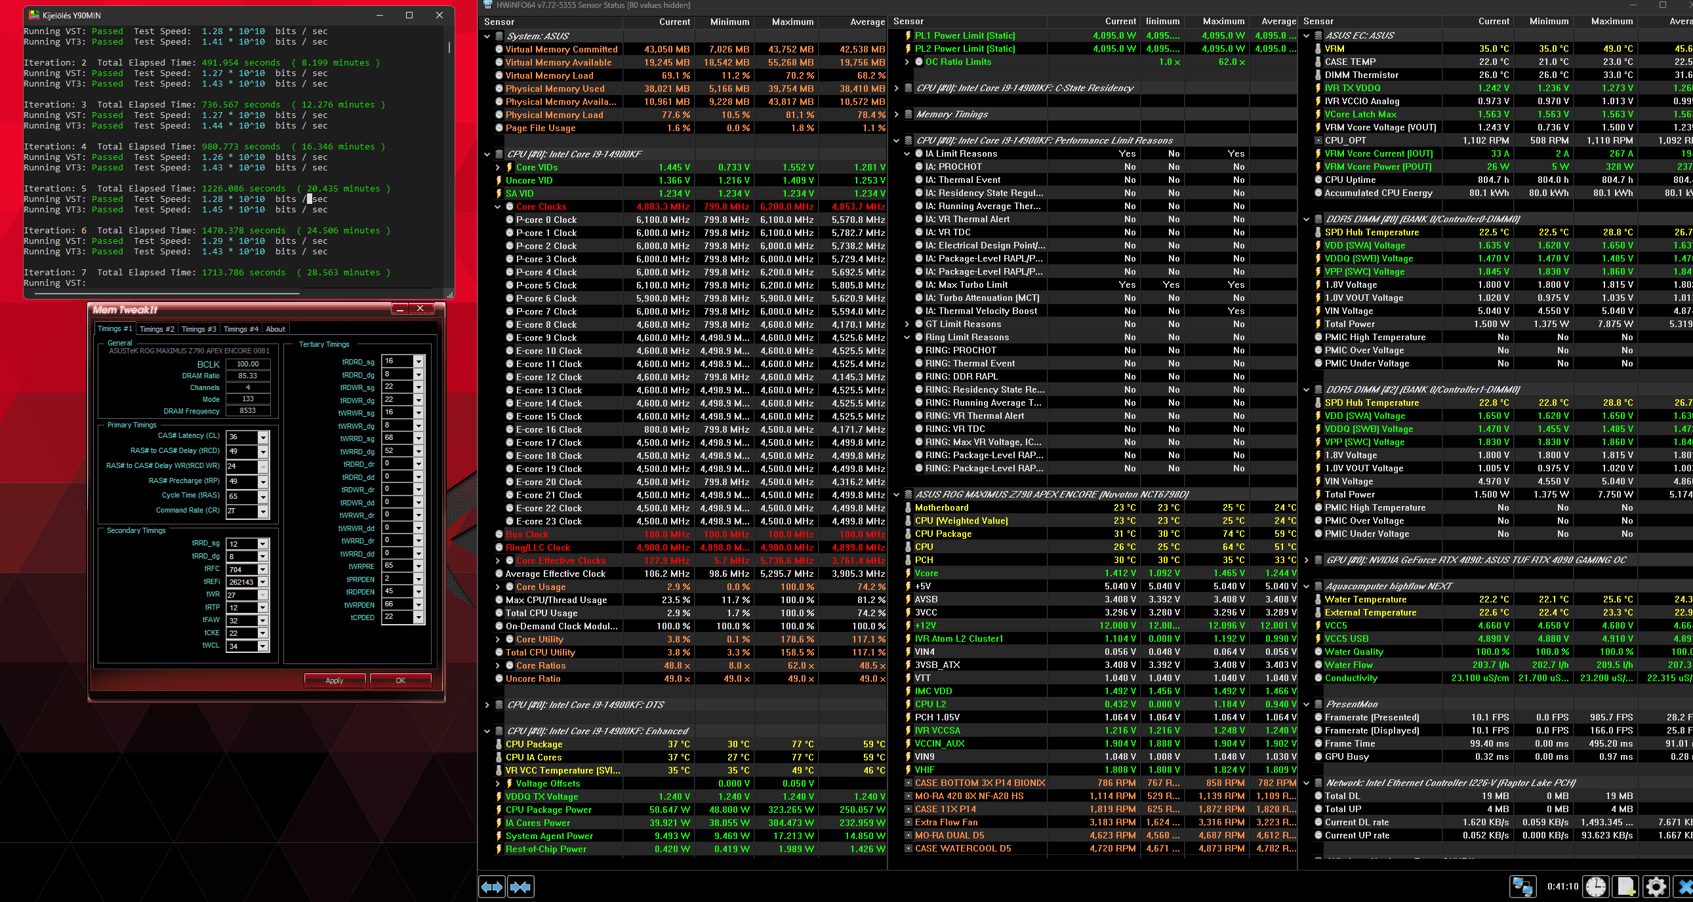Click the CPU_OPT fan icon
The height and width of the screenshot is (902, 1693).
[x=1318, y=140]
